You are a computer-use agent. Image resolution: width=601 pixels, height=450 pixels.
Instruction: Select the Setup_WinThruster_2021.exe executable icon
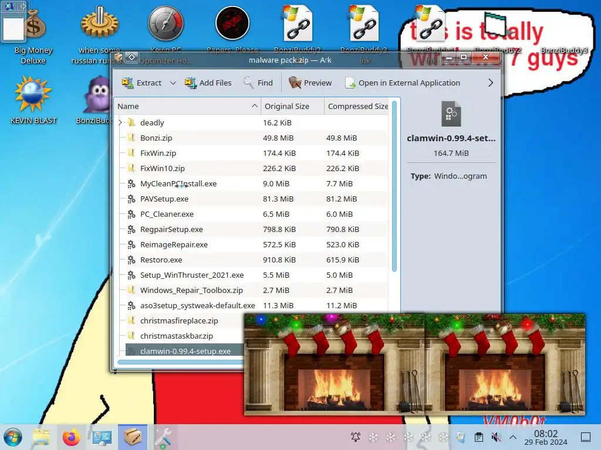(131, 275)
